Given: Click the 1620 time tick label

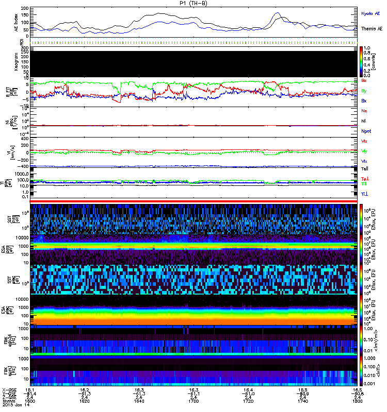Looking at the screenshot, I should click(x=85, y=401).
